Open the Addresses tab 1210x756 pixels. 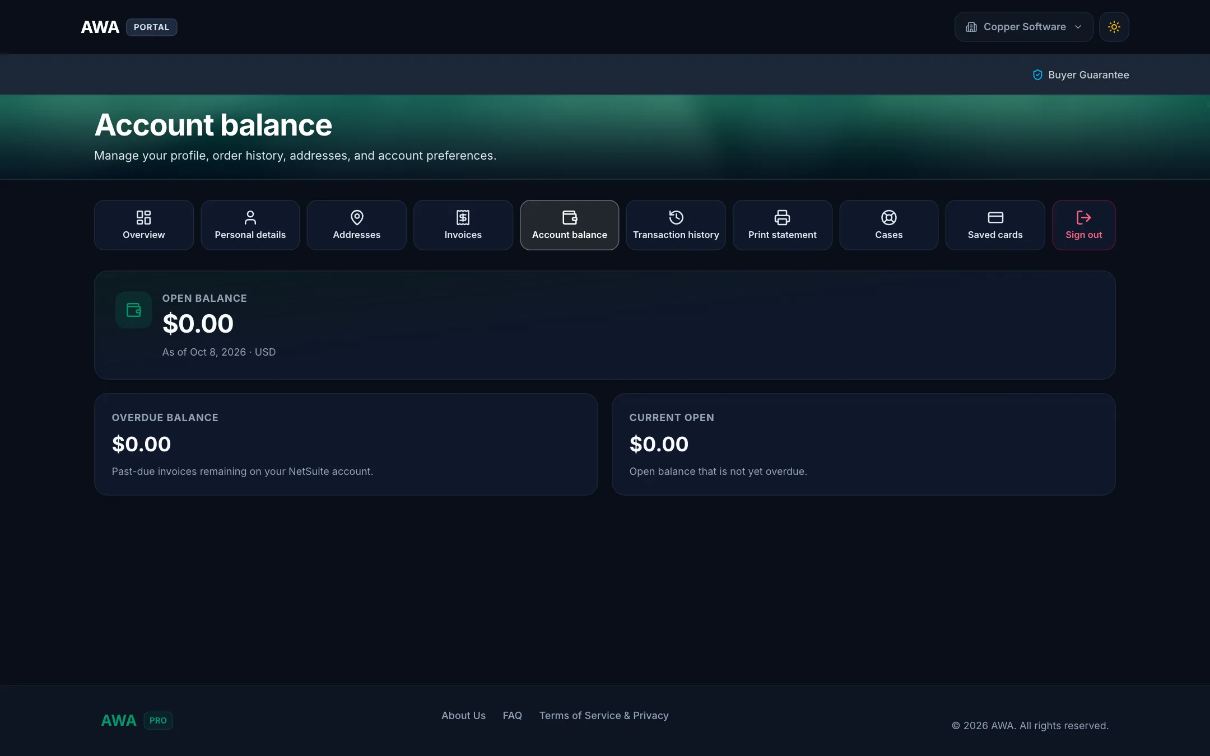tap(357, 225)
